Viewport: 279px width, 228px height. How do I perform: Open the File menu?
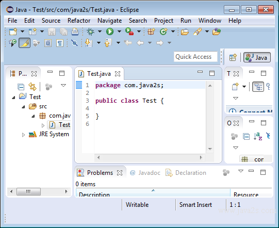(x=12, y=21)
